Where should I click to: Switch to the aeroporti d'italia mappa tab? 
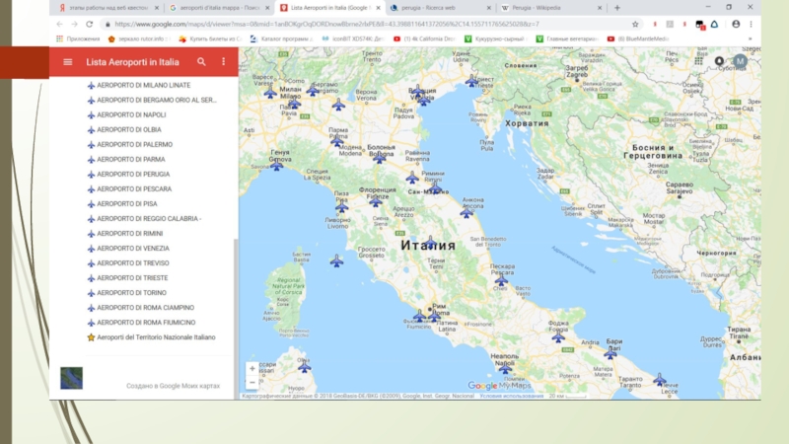[217, 8]
